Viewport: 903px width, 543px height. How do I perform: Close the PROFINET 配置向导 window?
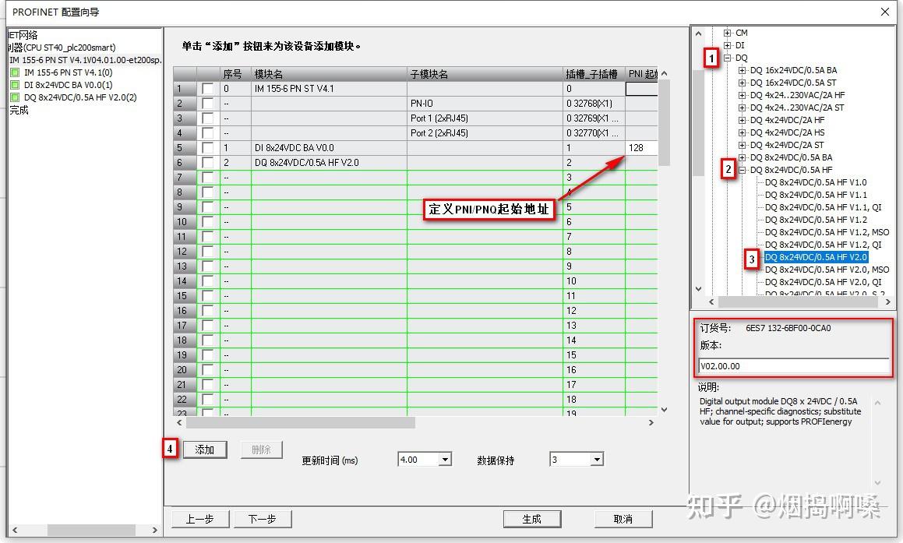pos(885,12)
